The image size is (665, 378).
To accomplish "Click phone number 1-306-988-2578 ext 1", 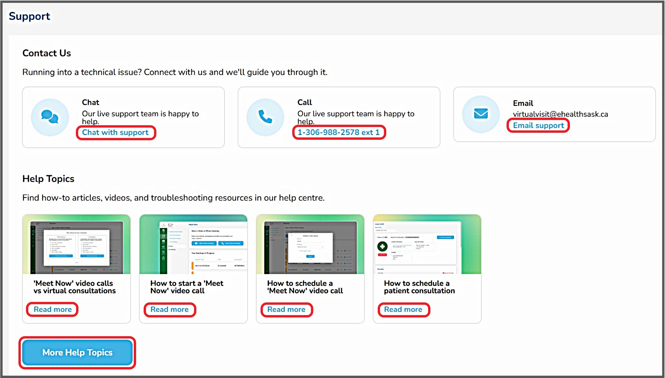I will click(x=338, y=132).
